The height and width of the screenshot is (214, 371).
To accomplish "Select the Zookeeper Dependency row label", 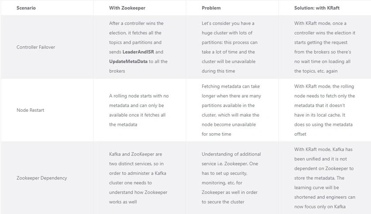I will point(41,178).
